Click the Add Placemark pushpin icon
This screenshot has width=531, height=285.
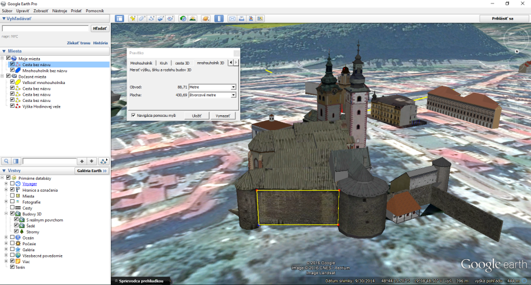tap(132, 18)
